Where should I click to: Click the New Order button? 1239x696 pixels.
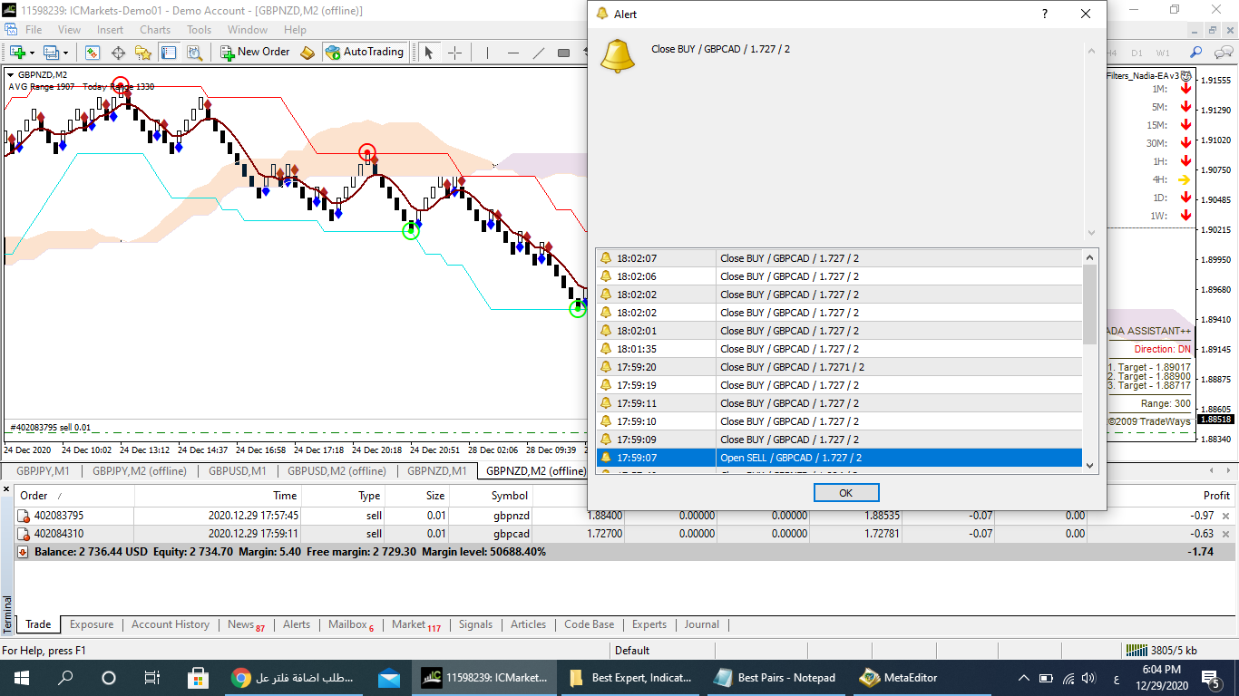coord(255,53)
